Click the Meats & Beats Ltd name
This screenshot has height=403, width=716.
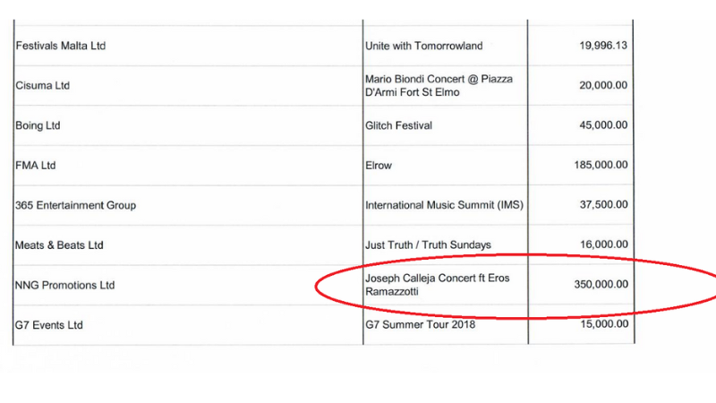pos(59,245)
